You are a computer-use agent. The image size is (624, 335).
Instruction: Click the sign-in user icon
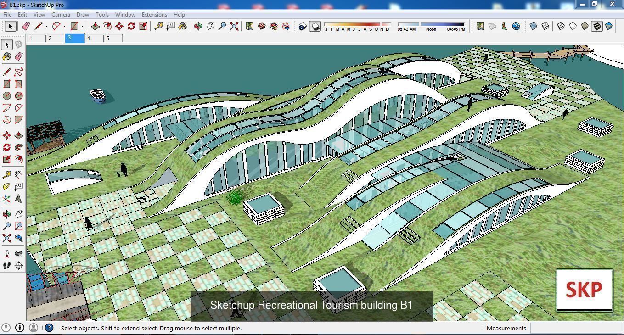33,328
